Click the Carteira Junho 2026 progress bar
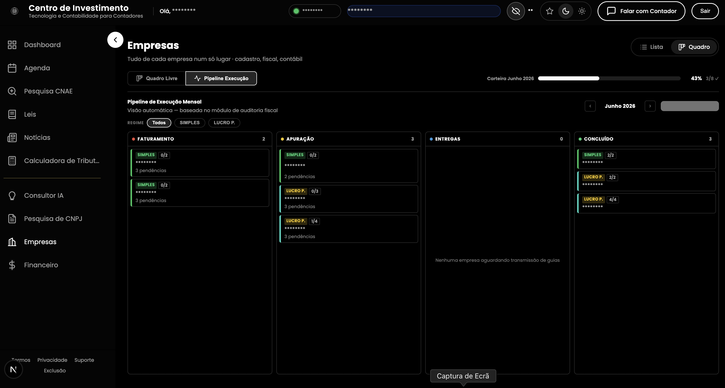The width and height of the screenshot is (725, 388). click(x=609, y=78)
